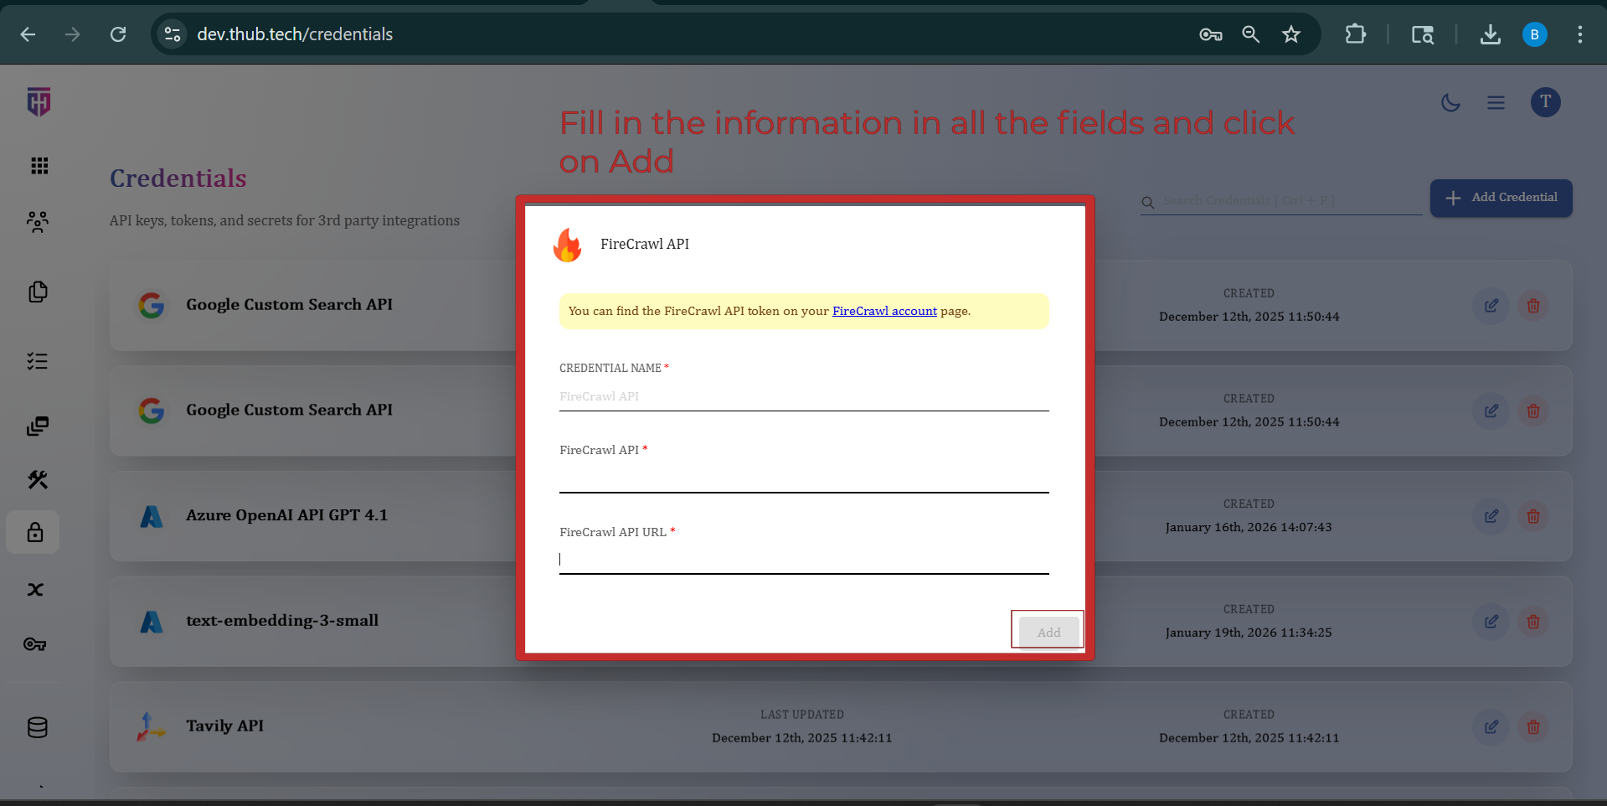Screen dimensions: 1607x806
Task: Focus the FireCrawl API key field
Action: pos(803,478)
